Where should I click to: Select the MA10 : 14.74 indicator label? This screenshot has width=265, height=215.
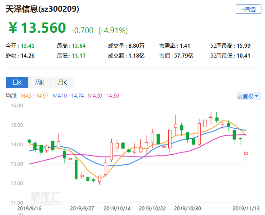68,96
